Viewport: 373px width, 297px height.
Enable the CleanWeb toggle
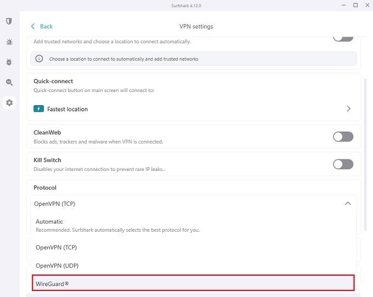tap(343, 136)
